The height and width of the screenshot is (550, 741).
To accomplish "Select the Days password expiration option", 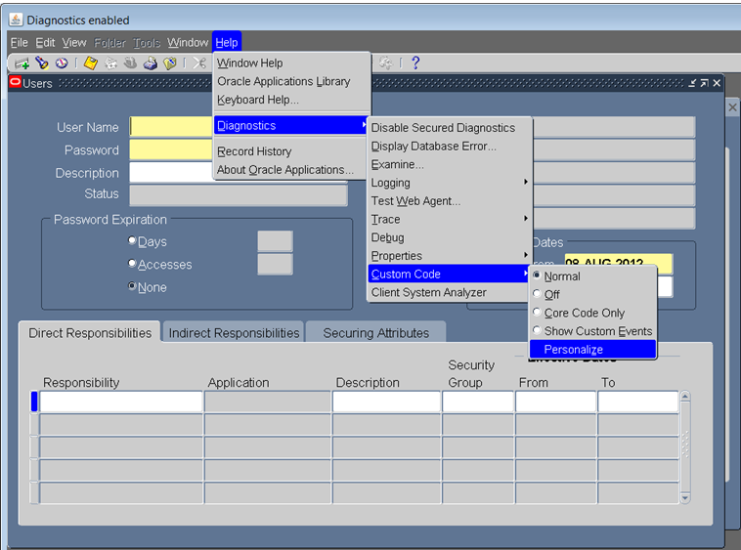I will [132, 240].
